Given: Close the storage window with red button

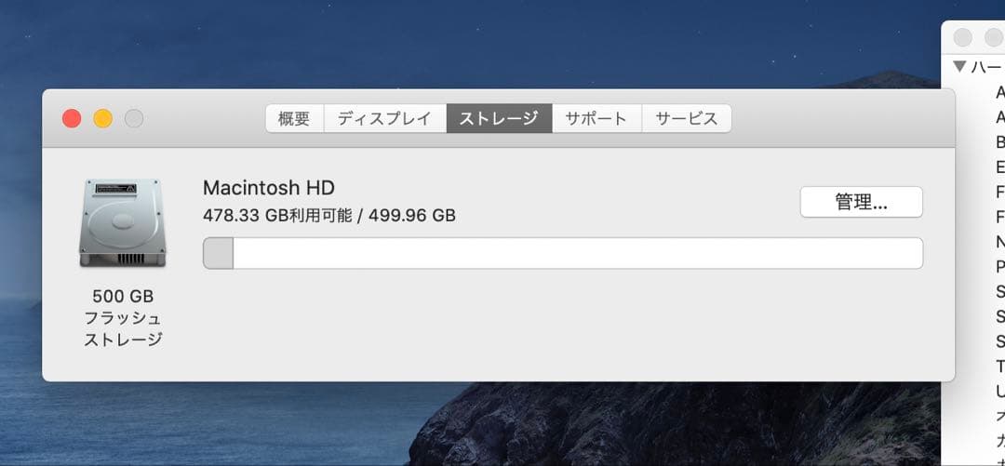Looking at the screenshot, I should click(x=72, y=118).
